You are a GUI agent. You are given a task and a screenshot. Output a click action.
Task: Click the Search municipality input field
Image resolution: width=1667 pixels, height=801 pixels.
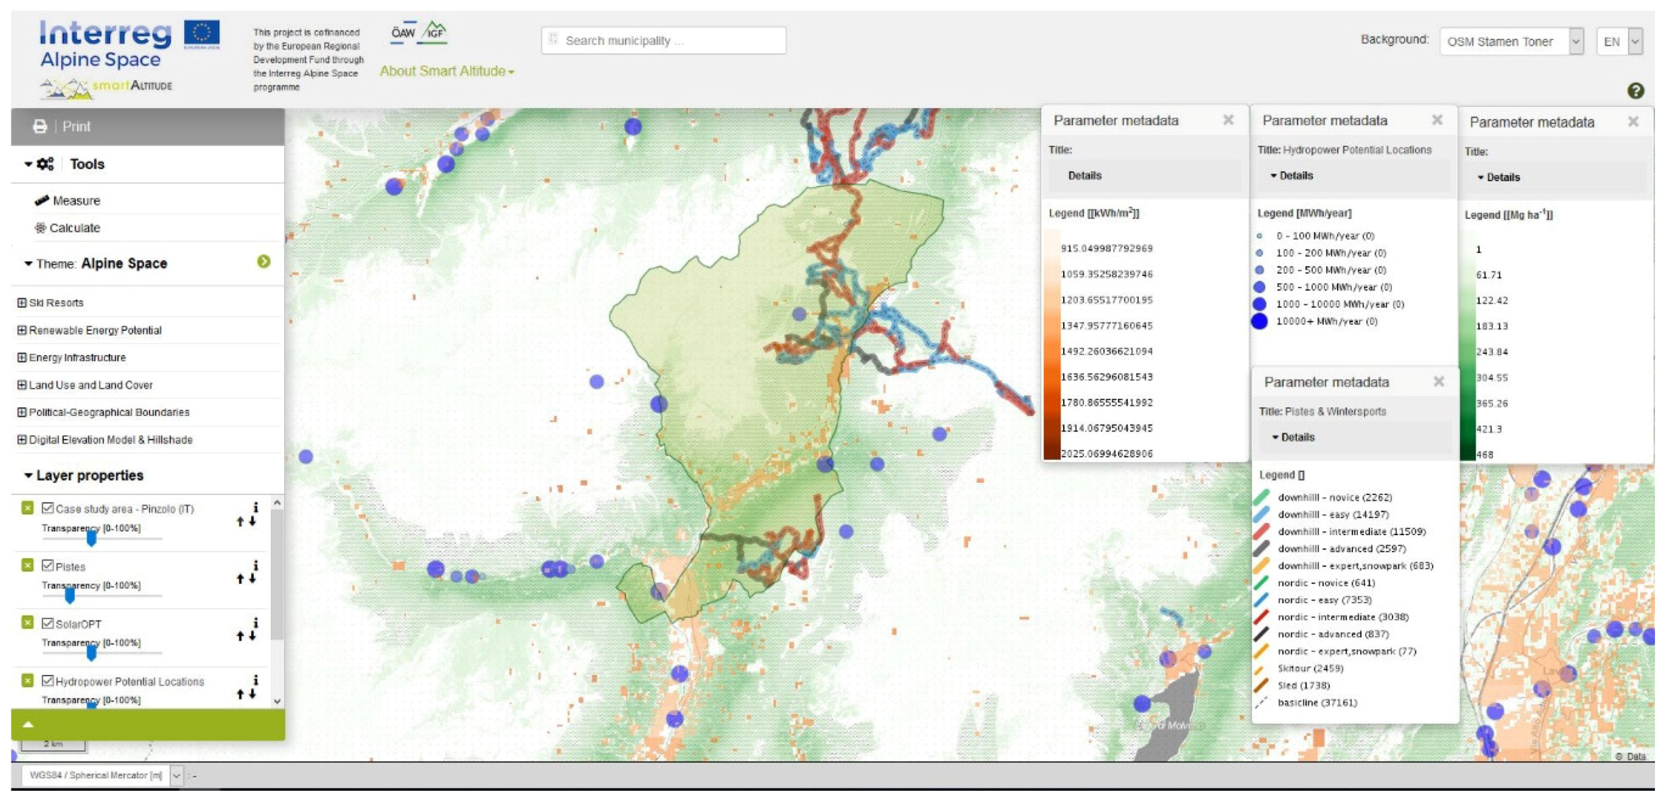[663, 41]
